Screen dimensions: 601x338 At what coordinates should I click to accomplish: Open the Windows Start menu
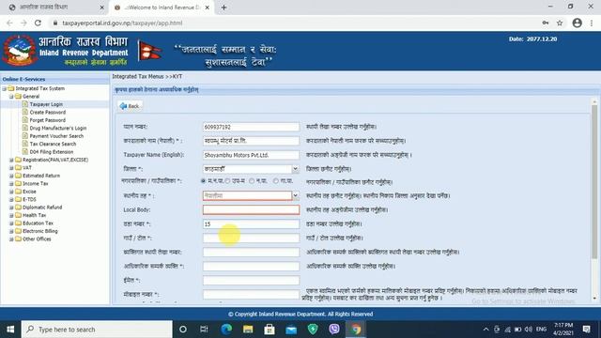[x=10, y=330]
